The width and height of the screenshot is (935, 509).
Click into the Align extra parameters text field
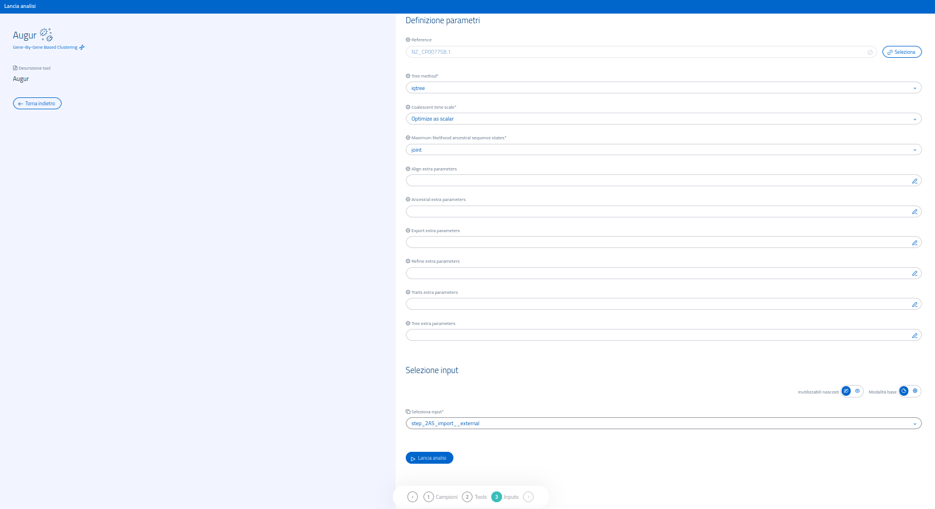[657, 181]
